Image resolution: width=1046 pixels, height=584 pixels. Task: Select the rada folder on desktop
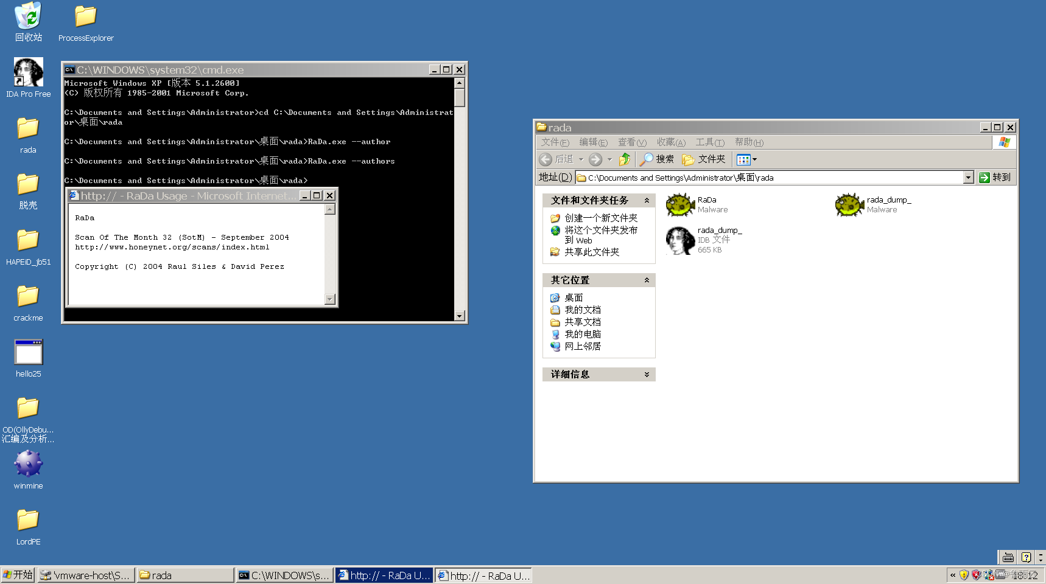[x=28, y=135]
